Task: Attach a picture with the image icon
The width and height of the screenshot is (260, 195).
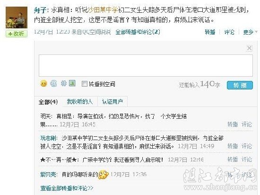Action: tap(72, 83)
